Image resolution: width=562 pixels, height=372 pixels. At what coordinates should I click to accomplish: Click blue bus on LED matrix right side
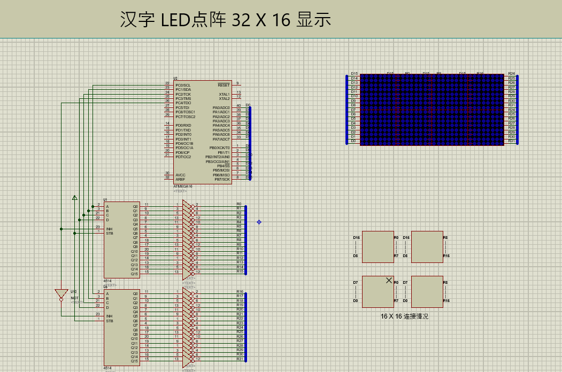pyautogui.click(x=517, y=110)
